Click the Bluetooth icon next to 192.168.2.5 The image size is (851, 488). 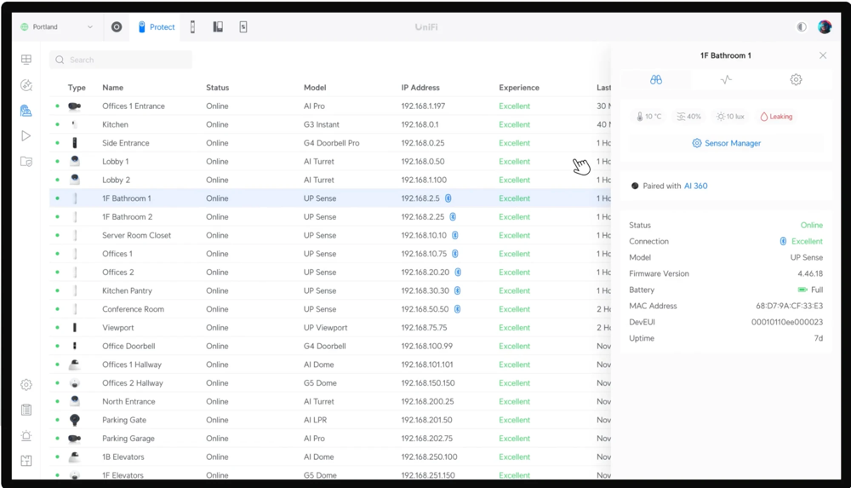[x=448, y=198]
